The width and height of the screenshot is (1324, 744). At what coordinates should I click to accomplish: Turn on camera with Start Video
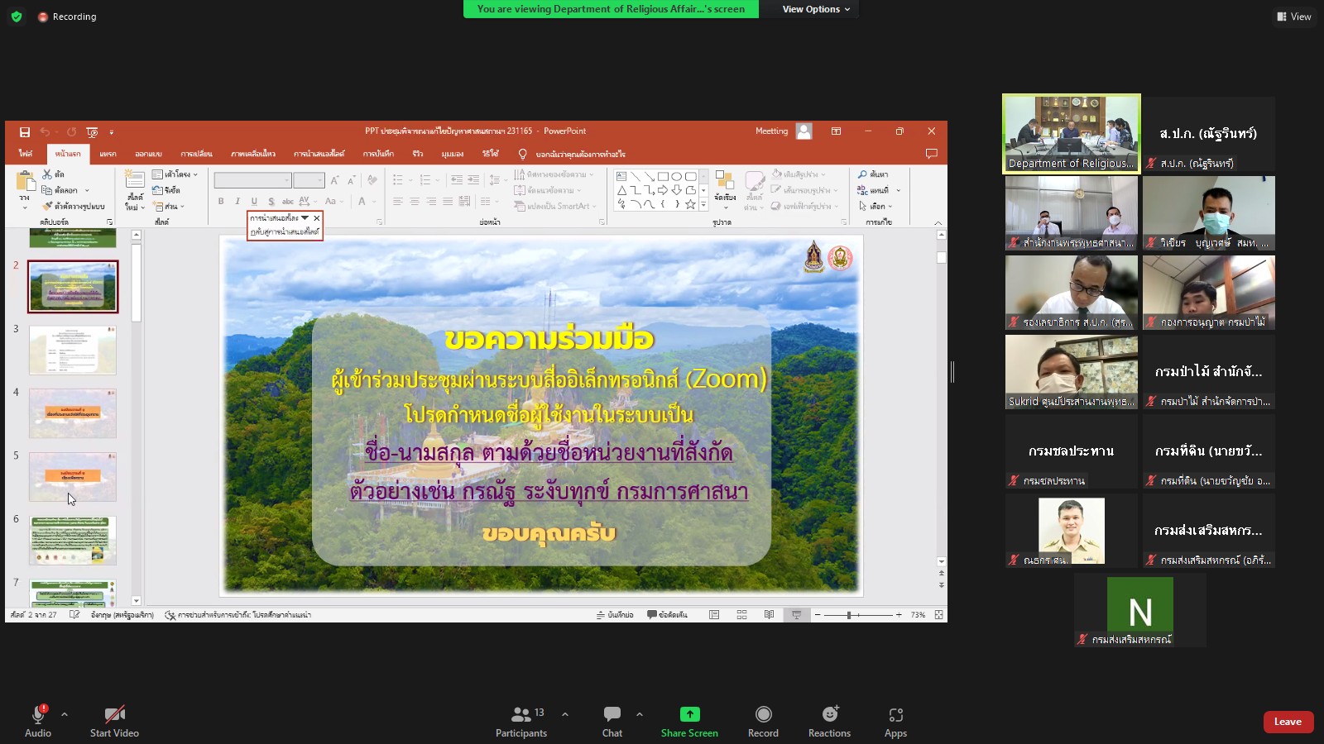tap(114, 722)
